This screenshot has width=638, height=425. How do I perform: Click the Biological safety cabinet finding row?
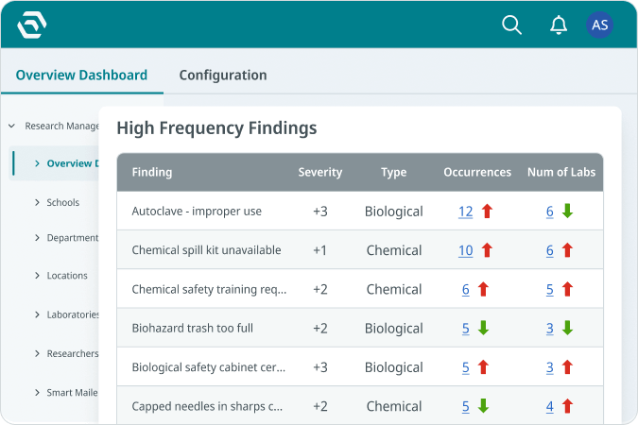208,367
